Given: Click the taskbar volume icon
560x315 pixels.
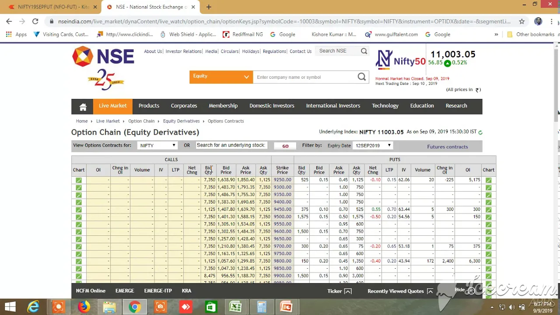Looking at the screenshot, I should (x=512, y=307).
